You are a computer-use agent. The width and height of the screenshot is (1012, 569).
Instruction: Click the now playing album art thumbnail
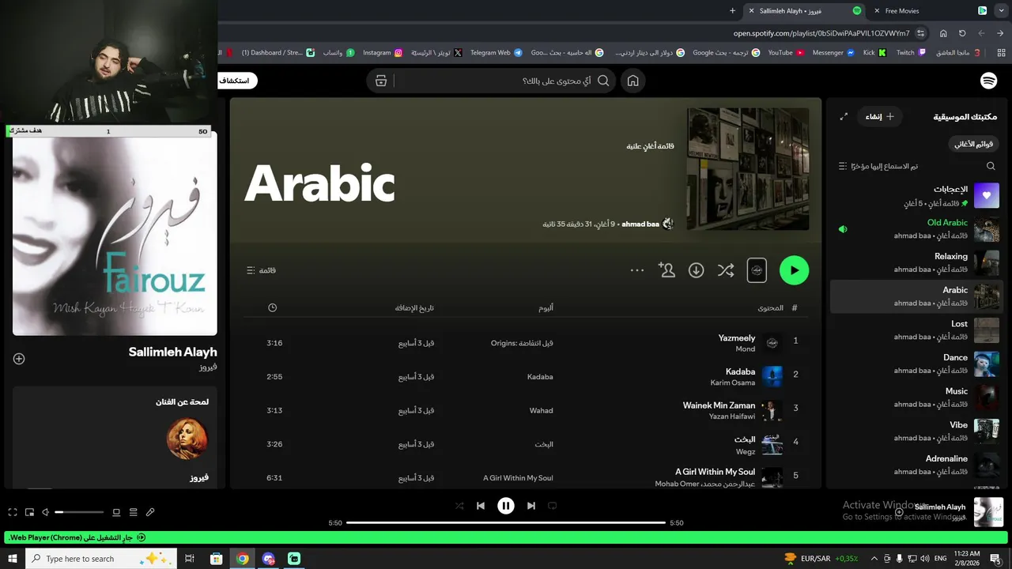[988, 512]
